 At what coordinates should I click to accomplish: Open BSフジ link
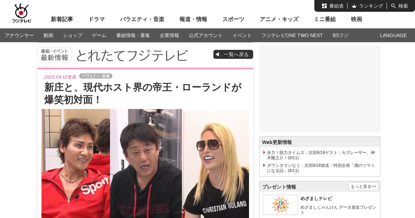click(x=341, y=35)
